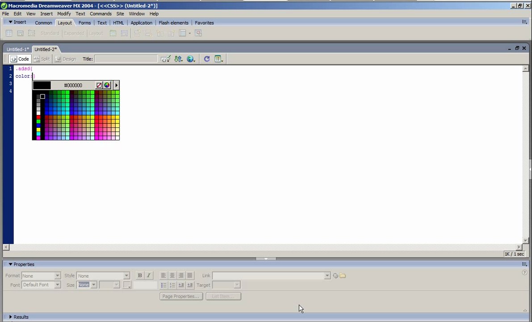Align text left in Properties panel
This screenshot has height=322, width=532.
pyautogui.click(x=163, y=275)
